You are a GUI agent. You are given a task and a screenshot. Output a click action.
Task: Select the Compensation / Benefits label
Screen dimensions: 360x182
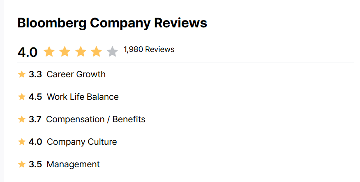tap(96, 119)
